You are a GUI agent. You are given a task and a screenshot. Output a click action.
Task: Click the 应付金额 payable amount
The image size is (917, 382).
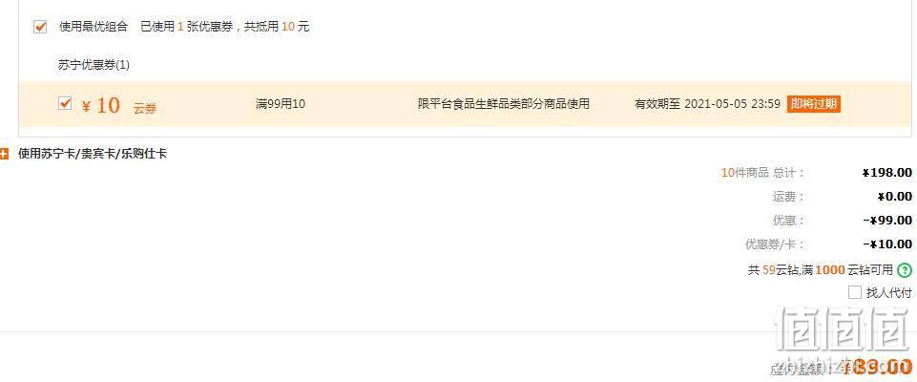point(877,367)
